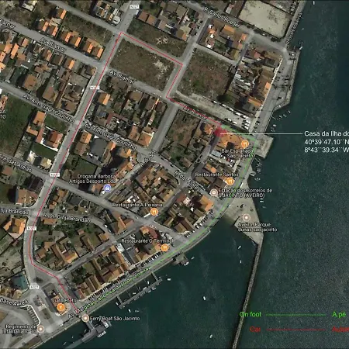Open the Cais Porto restaurant pin

60,307
